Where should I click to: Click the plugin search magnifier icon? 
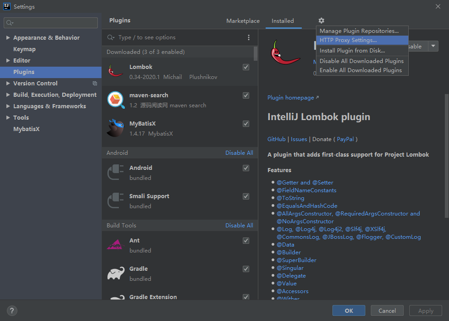(111, 37)
